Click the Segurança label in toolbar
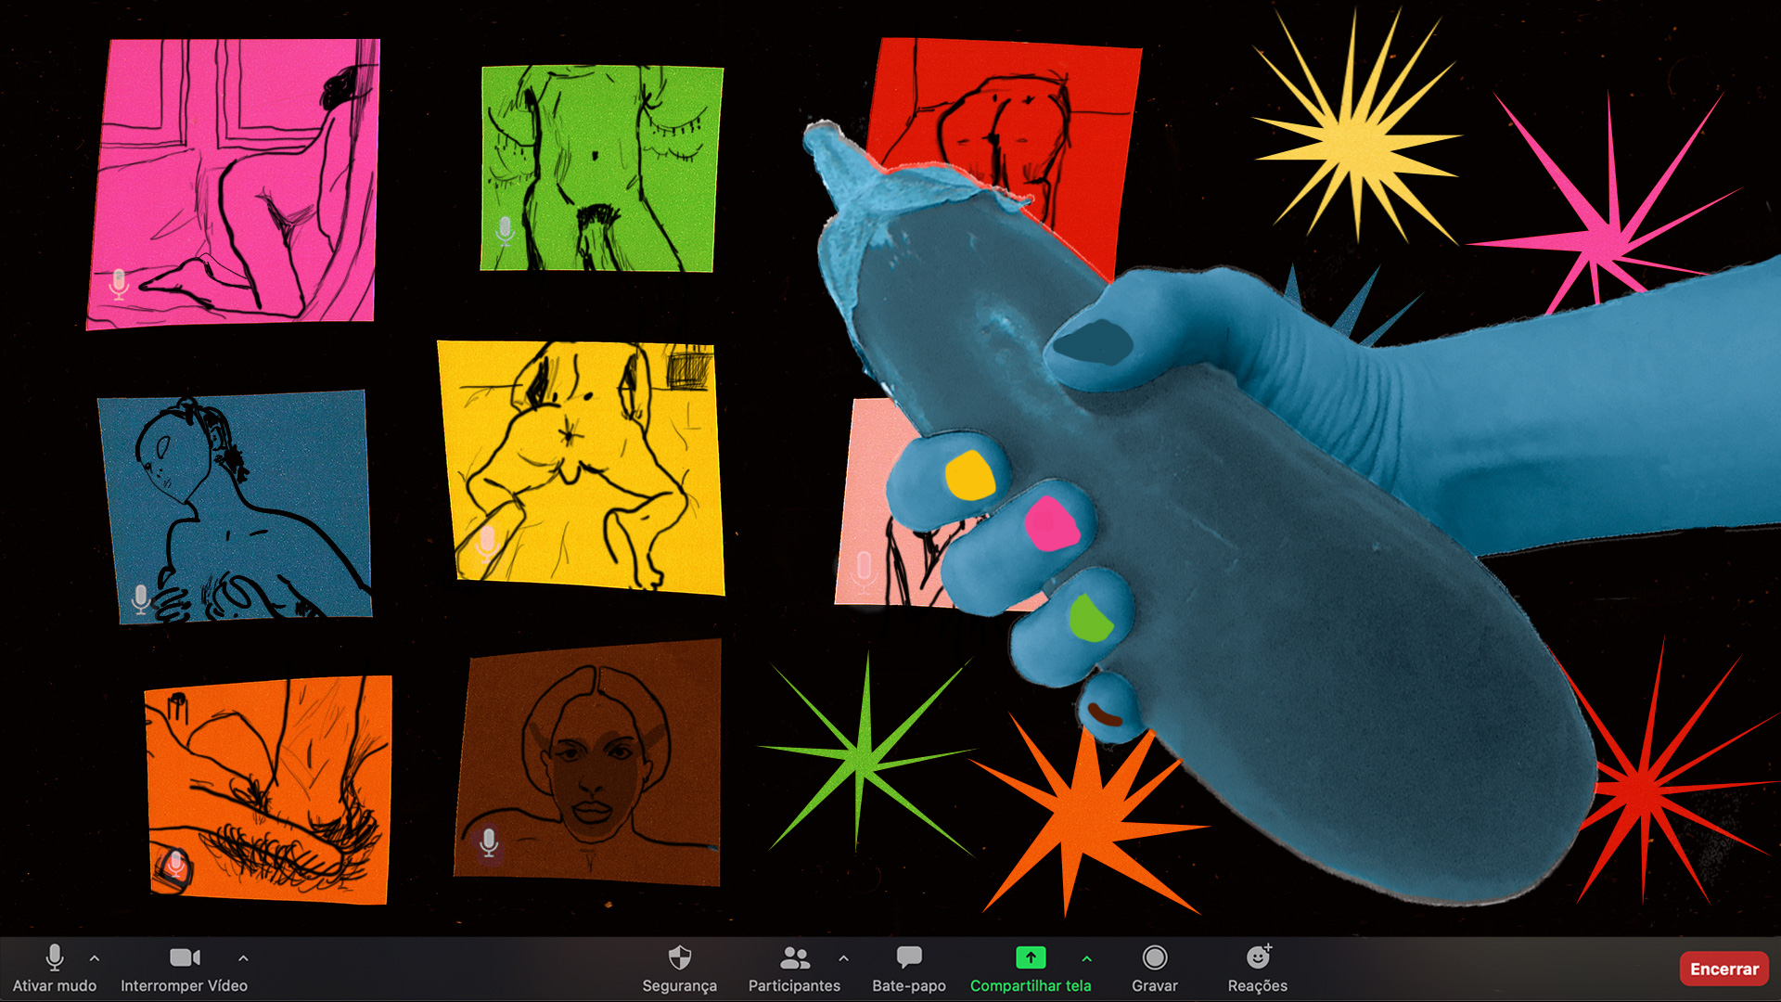 [x=679, y=985]
